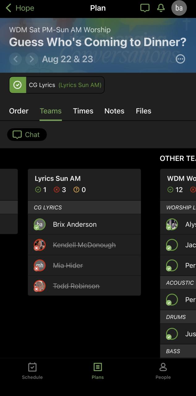Toggle the CG Lyrics confirmed checkmark
The width and height of the screenshot is (196, 396).
pos(18,85)
